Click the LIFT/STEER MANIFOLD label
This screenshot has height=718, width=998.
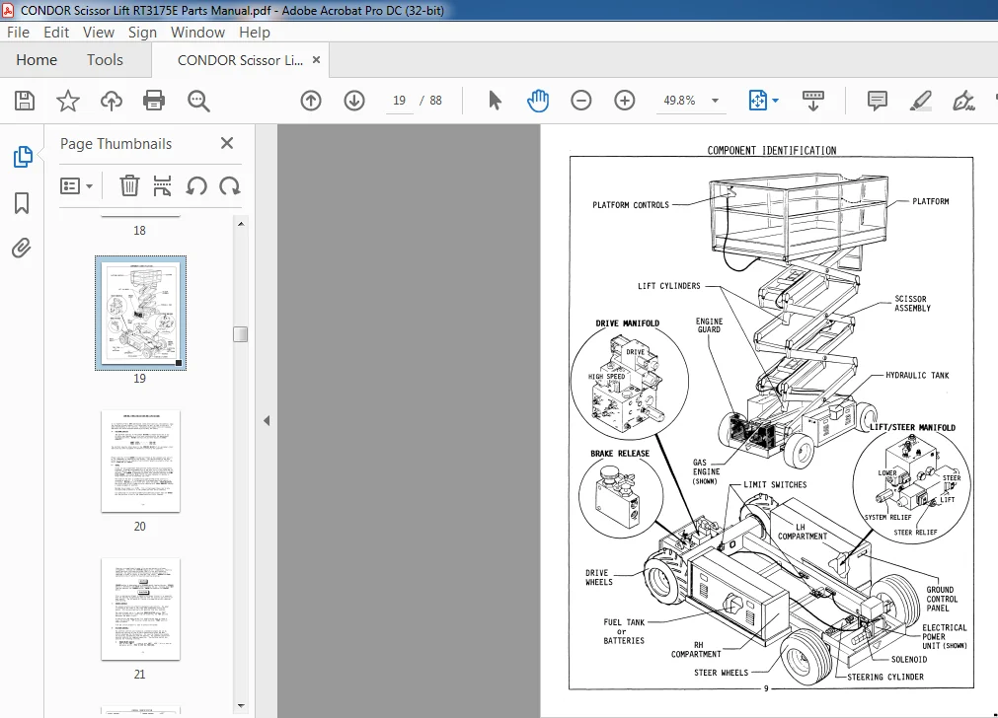[x=913, y=427]
